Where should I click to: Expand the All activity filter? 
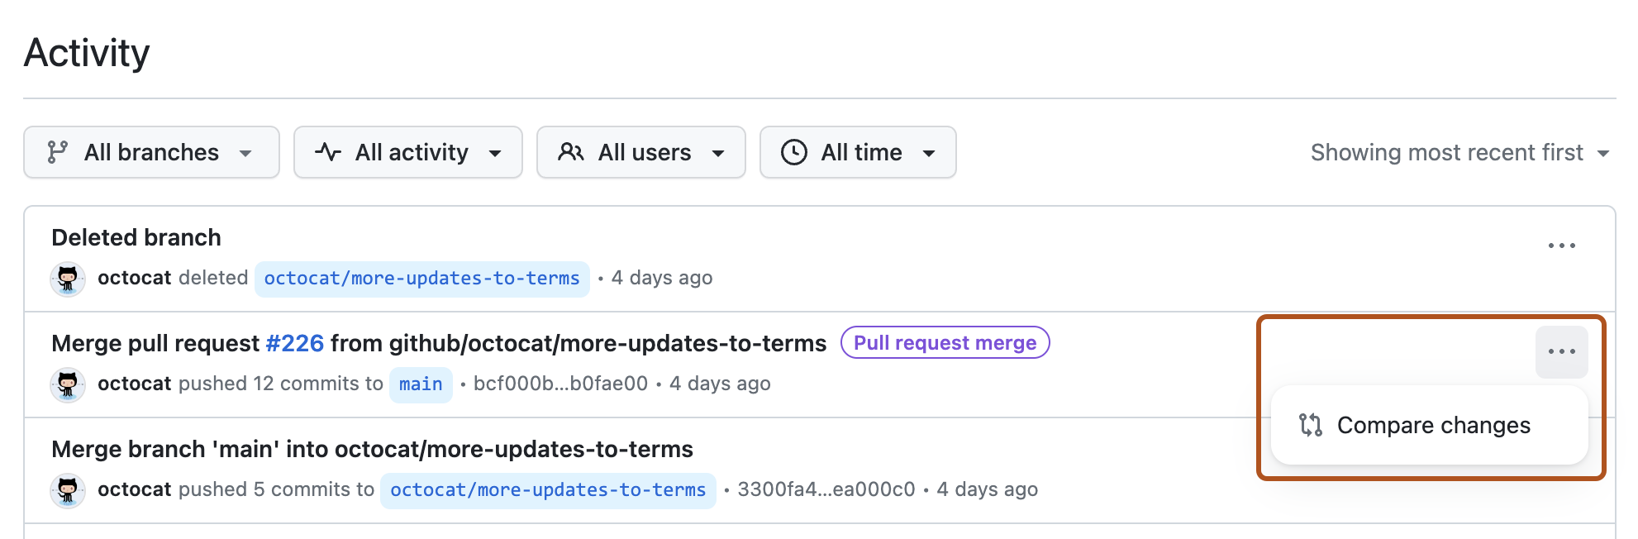(x=408, y=152)
